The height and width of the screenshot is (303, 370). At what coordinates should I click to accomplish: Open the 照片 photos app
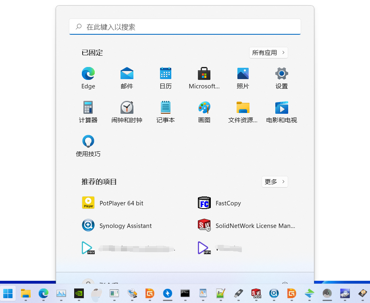click(243, 78)
